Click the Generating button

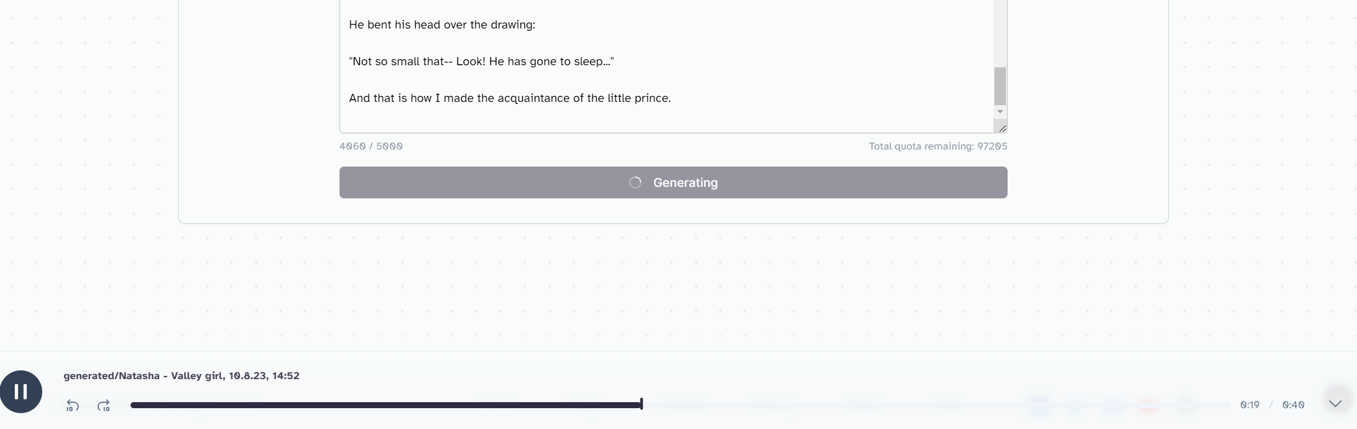click(x=673, y=182)
